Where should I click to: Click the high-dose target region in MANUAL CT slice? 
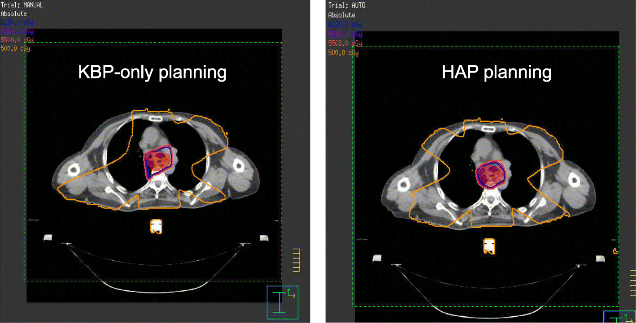[159, 163]
